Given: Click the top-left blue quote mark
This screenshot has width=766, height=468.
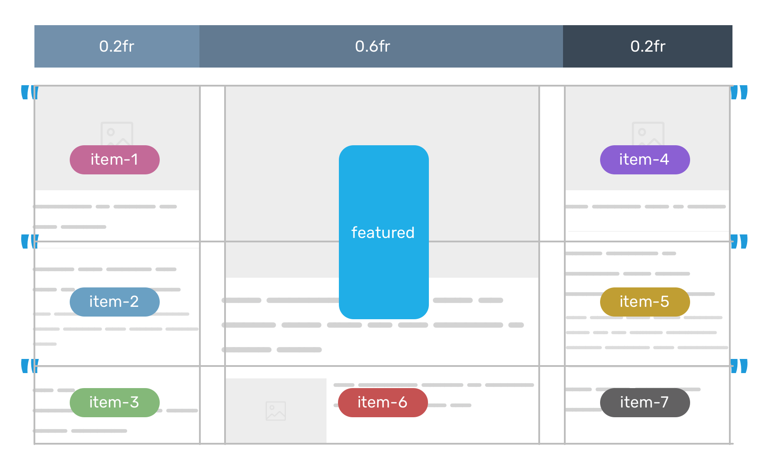Looking at the screenshot, I should click(30, 93).
